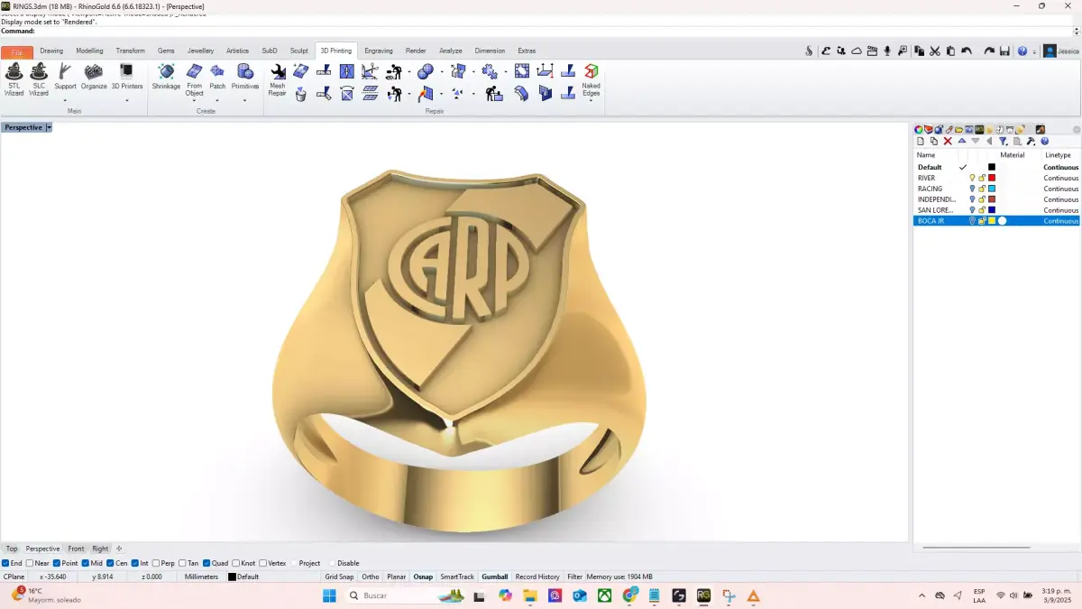Expand the Naked Edges dropdown arrow
Viewport: 1082px width, 609px height.
coord(591,101)
